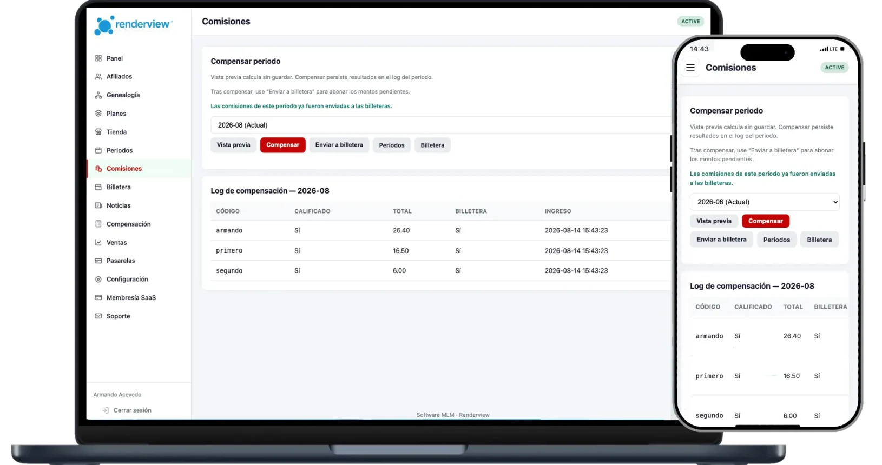This screenshot has height=465, width=882.
Task: Open hamburger menu on phone screen
Action: [x=690, y=68]
